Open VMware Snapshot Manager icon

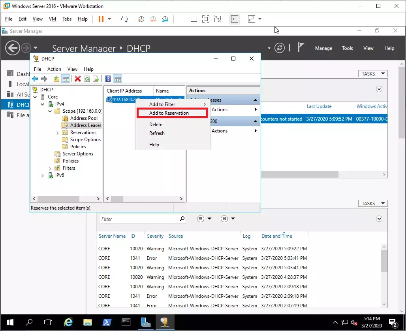pos(165,19)
